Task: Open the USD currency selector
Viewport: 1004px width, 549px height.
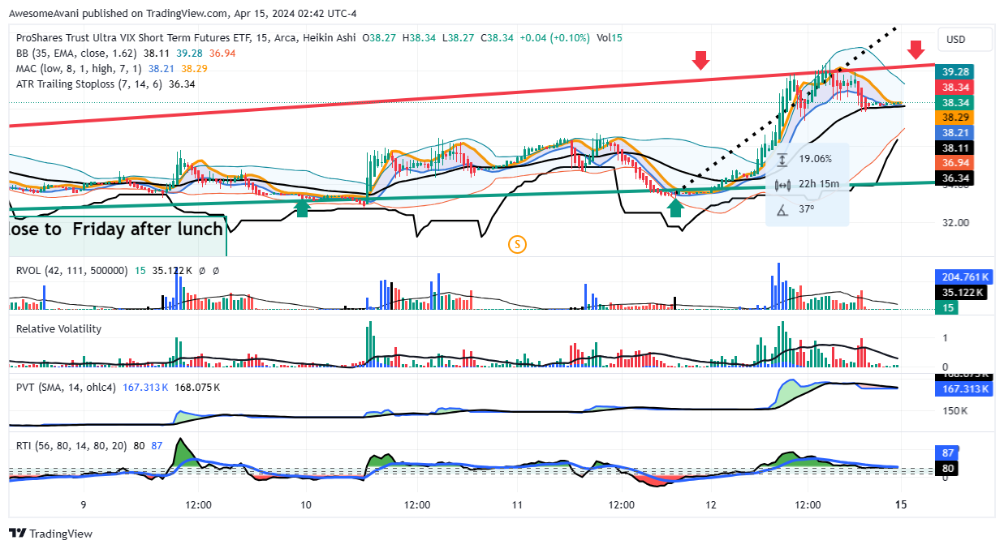Action: [x=965, y=39]
